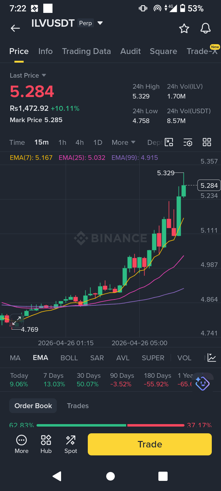Enable the SAR indicator
Image resolution: width=221 pixels, height=491 pixels.
click(x=97, y=358)
